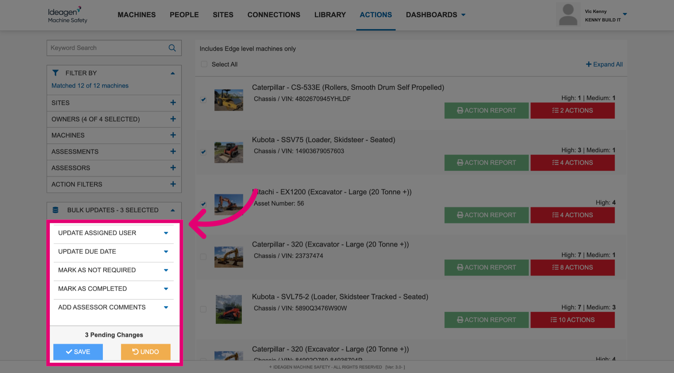Uncheck the Caterpillar CS-533E machine checkbox
The image size is (674, 373).
point(203,100)
